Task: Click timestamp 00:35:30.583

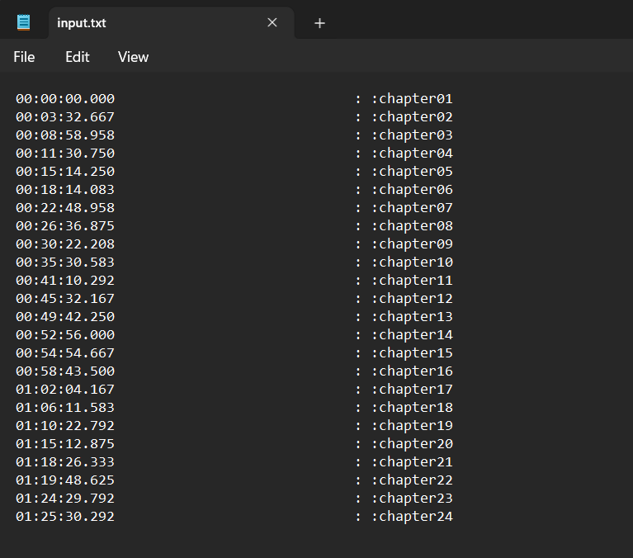Action: click(x=65, y=262)
